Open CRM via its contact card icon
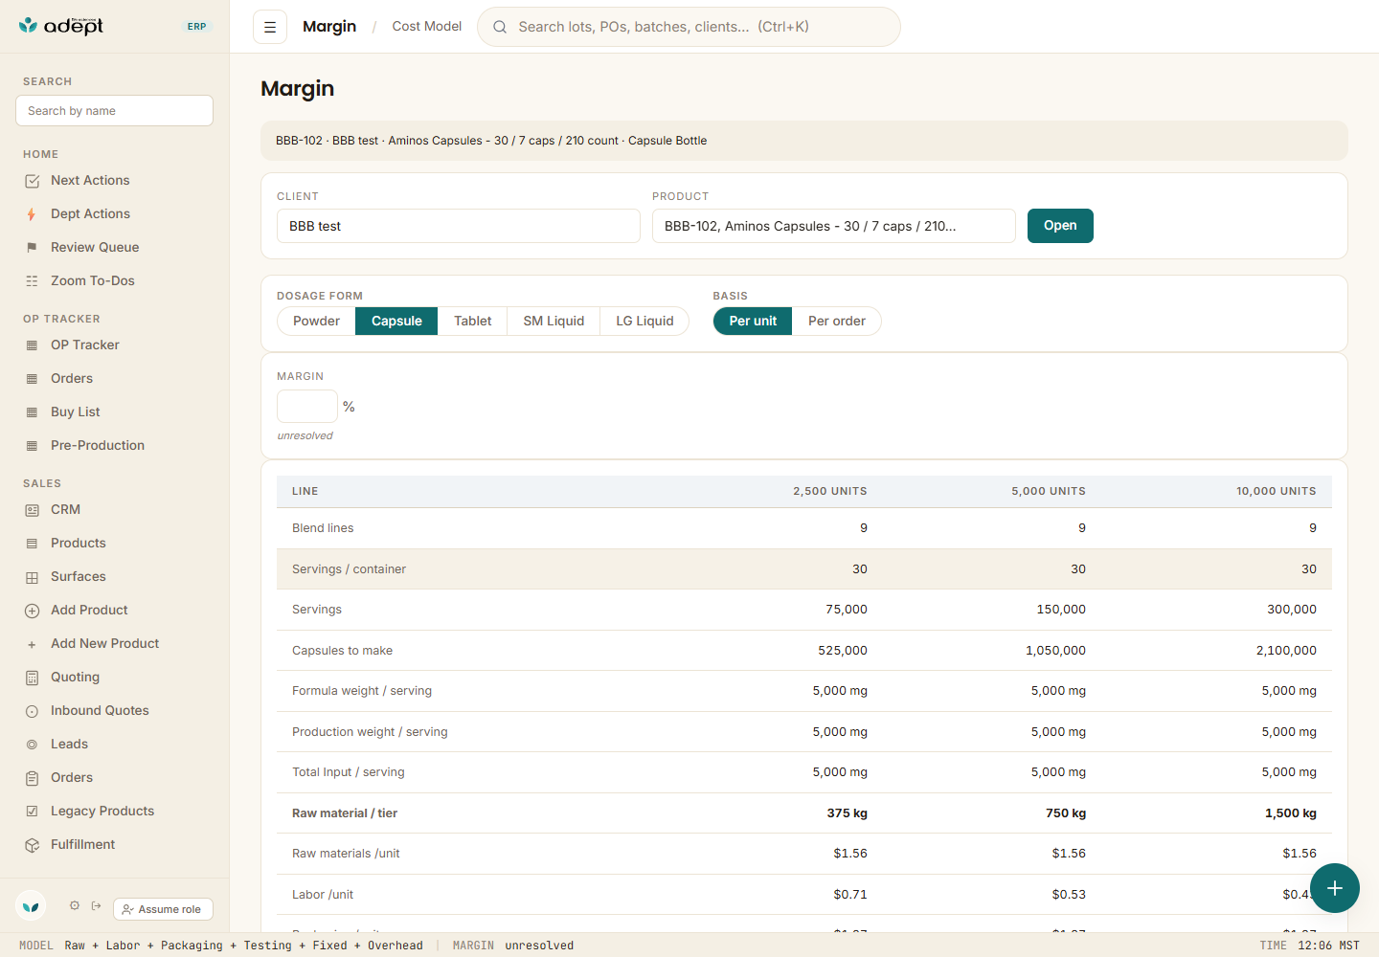Screen dimensions: 1379x957 coord(32,510)
